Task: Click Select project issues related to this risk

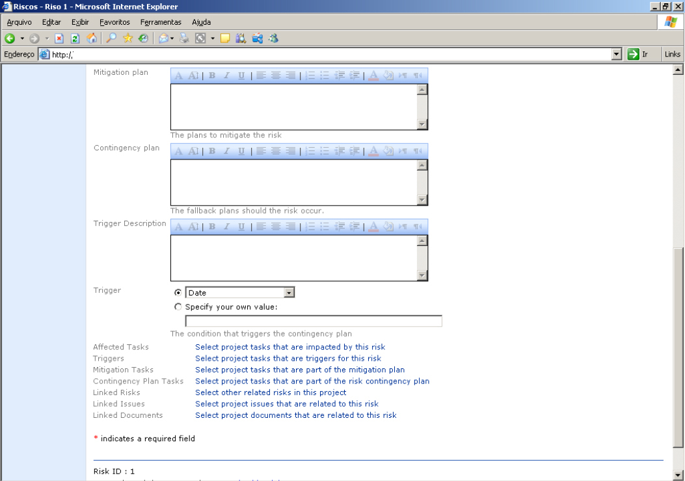Action: [287, 404]
